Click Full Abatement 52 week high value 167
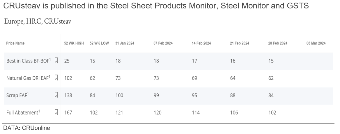Viewport: 340px width, 134px height. (68, 112)
